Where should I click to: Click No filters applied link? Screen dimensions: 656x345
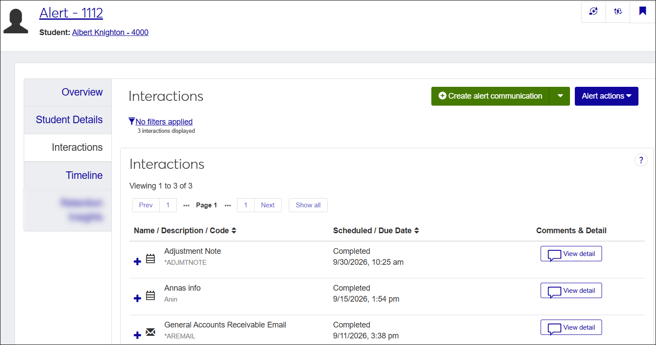[164, 122]
